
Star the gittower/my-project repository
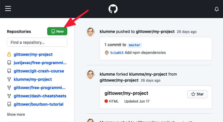pyautogui.click(x=197, y=94)
